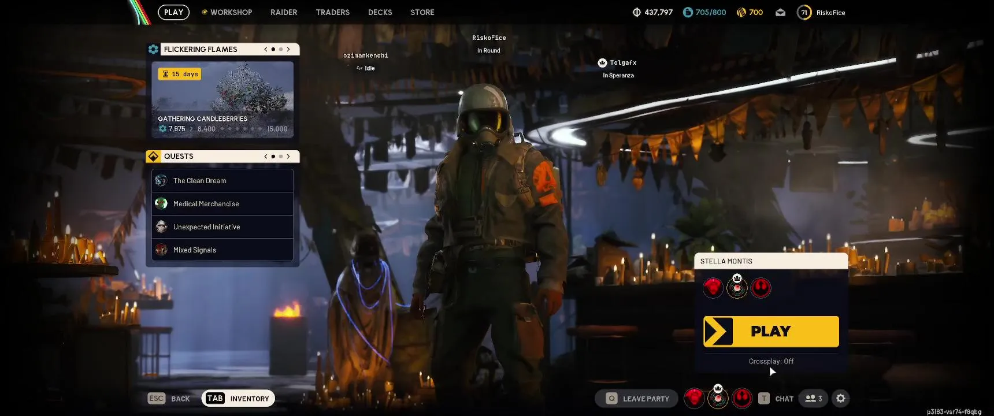Click the crown leader icon beside Tolgafx
The width and height of the screenshot is (994, 416).
[x=602, y=62]
